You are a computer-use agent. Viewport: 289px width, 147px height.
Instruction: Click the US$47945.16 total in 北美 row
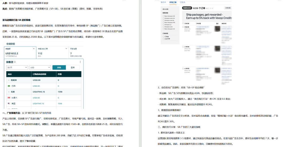coord(39,92)
